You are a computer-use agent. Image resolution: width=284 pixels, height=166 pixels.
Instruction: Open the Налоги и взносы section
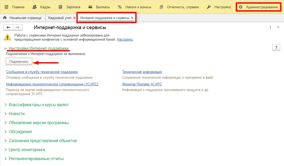point(138,7)
